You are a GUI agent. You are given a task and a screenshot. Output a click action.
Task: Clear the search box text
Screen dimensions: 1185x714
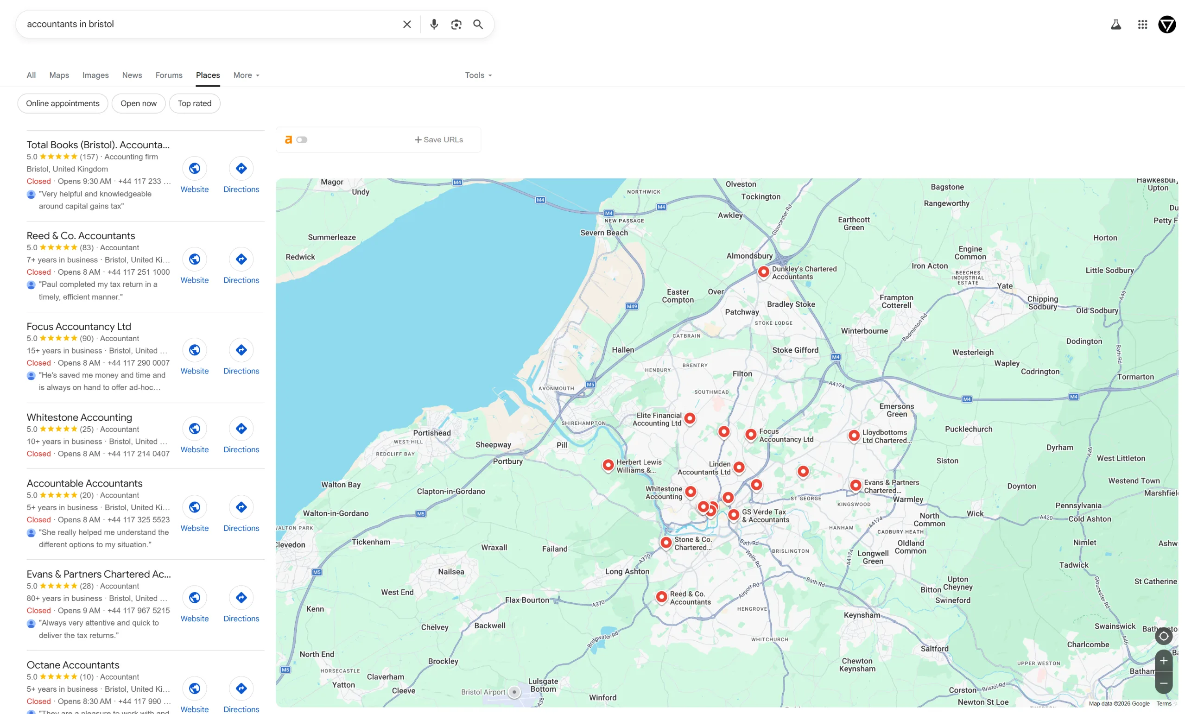407,24
